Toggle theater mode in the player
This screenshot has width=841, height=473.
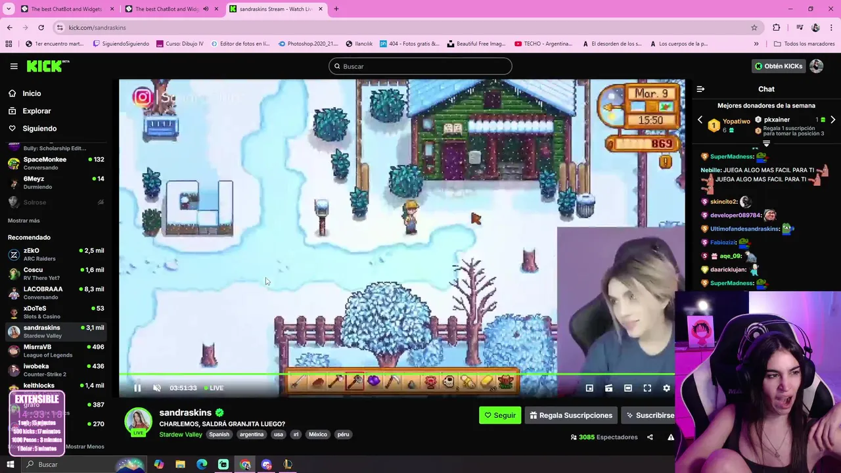628,388
